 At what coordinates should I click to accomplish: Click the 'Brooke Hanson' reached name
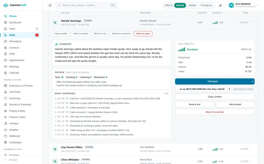148,21
